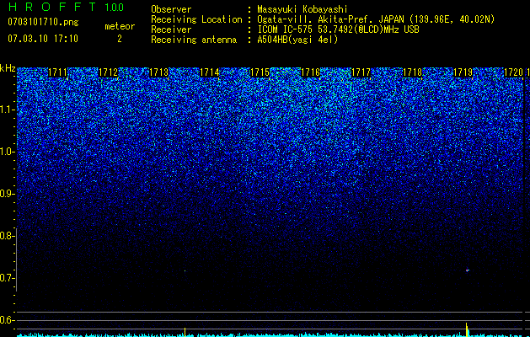
Task: Click the 0.9 kHz axis label
Action: [7, 194]
